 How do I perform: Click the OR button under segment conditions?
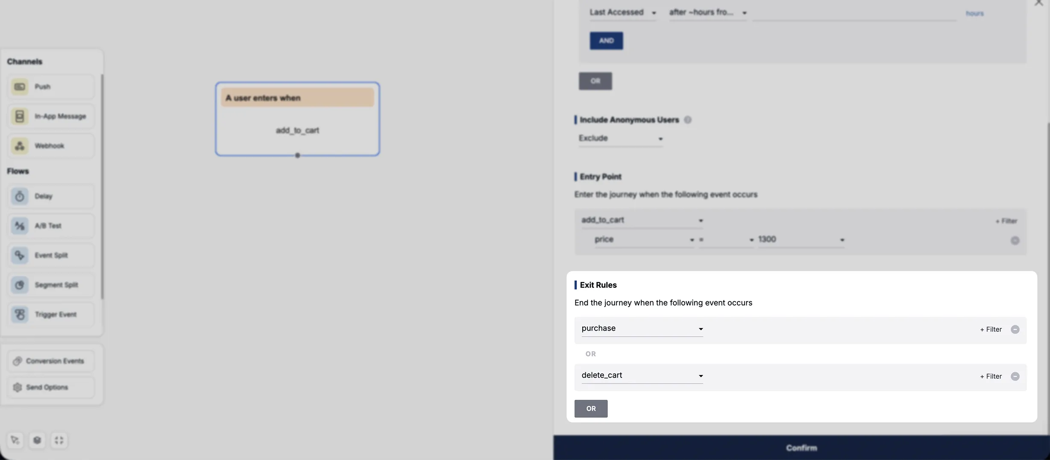[x=595, y=81]
